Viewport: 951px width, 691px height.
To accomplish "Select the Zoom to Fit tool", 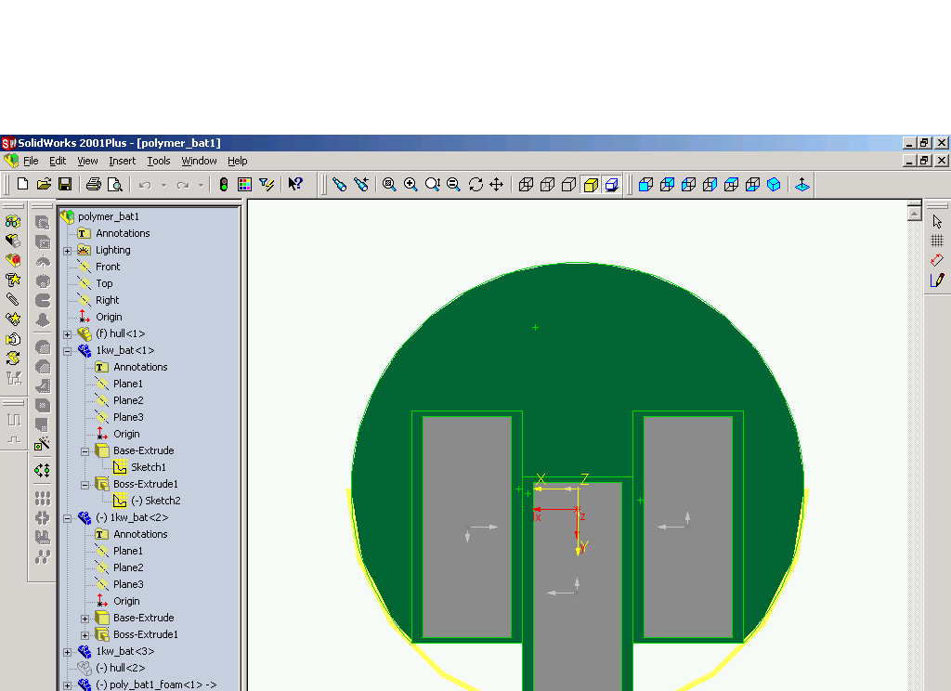I will pyautogui.click(x=389, y=185).
